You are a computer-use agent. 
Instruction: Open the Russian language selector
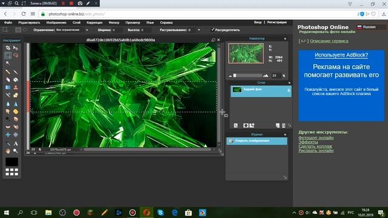tap(371, 27)
